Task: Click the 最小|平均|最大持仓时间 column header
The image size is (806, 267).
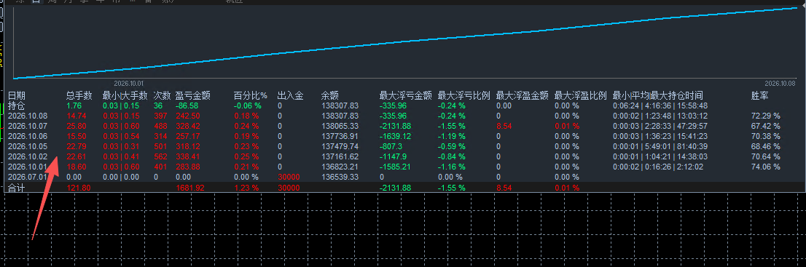Action: 657,95
